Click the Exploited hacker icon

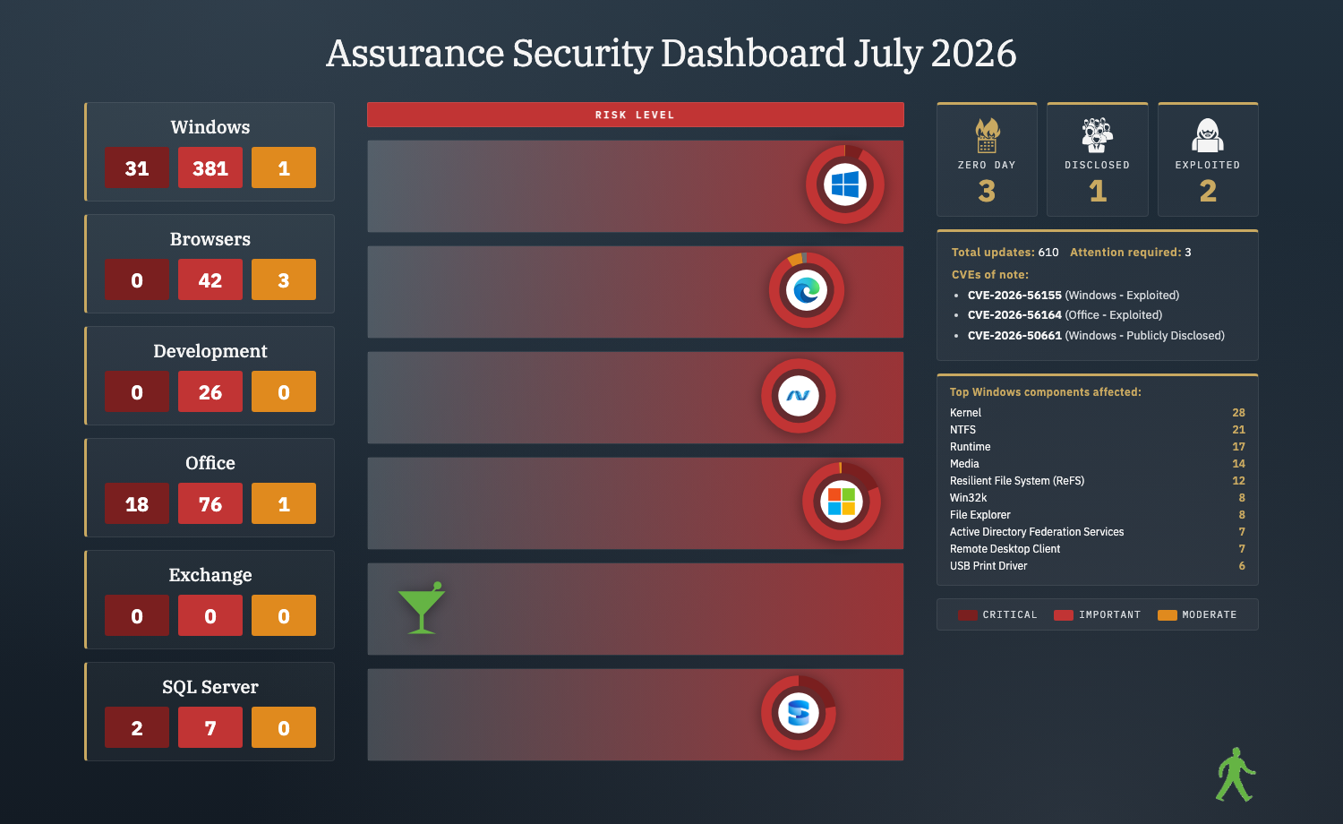coord(1208,135)
